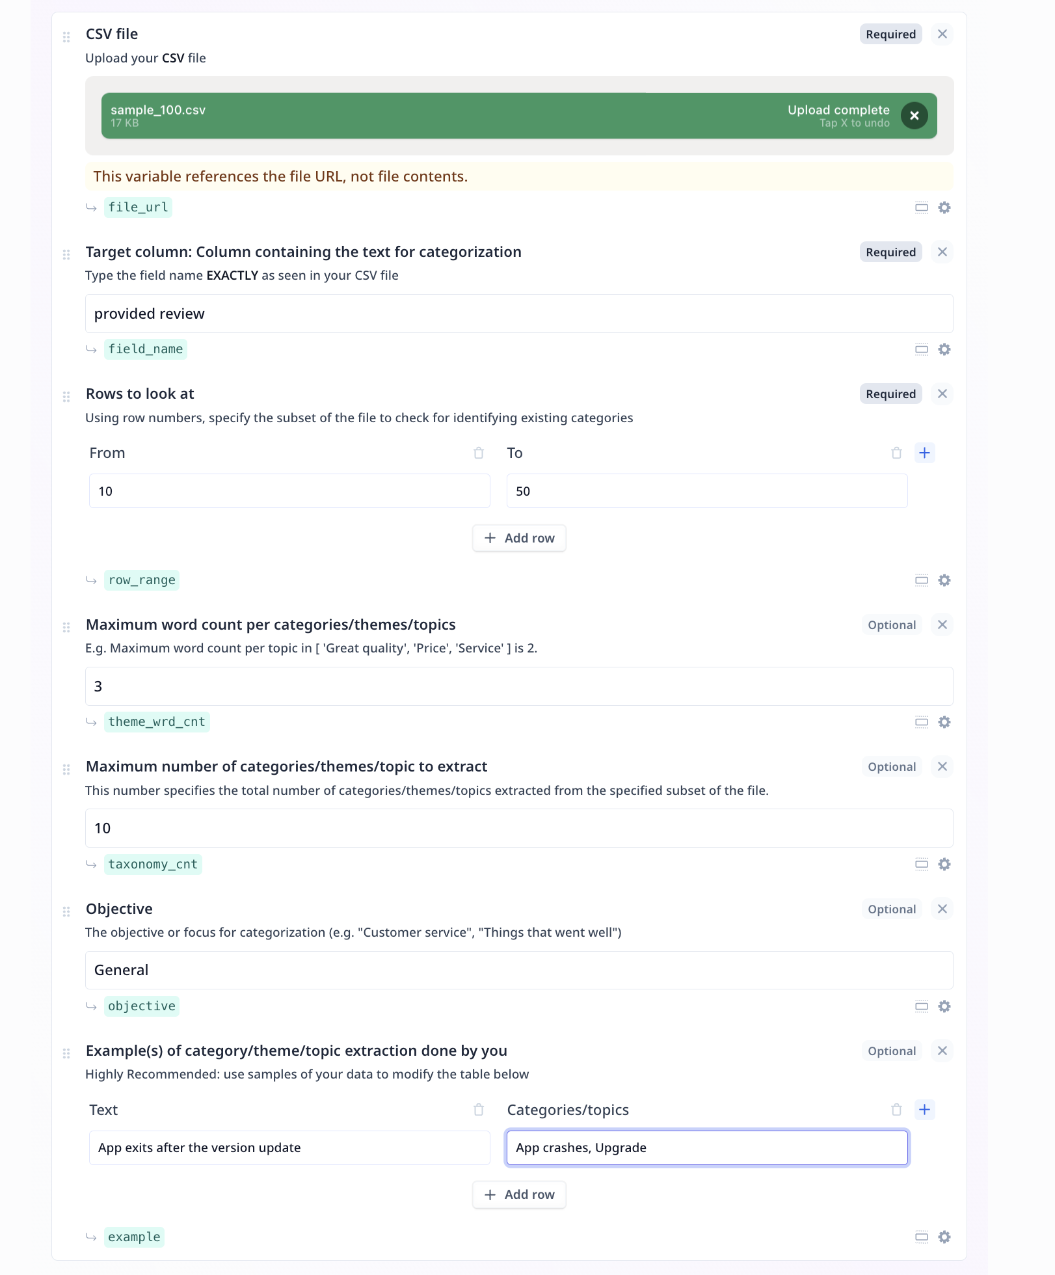Image resolution: width=1055 pixels, height=1275 pixels.
Task: Add a column to the Rows table
Action: [924, 453]
